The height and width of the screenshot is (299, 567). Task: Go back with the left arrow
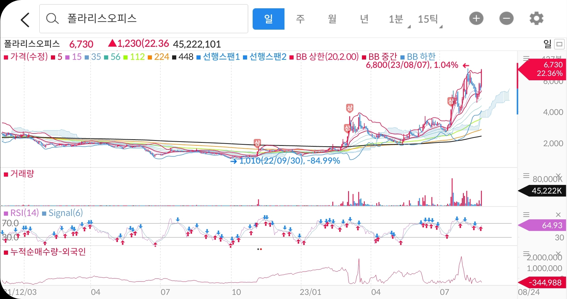25,20
